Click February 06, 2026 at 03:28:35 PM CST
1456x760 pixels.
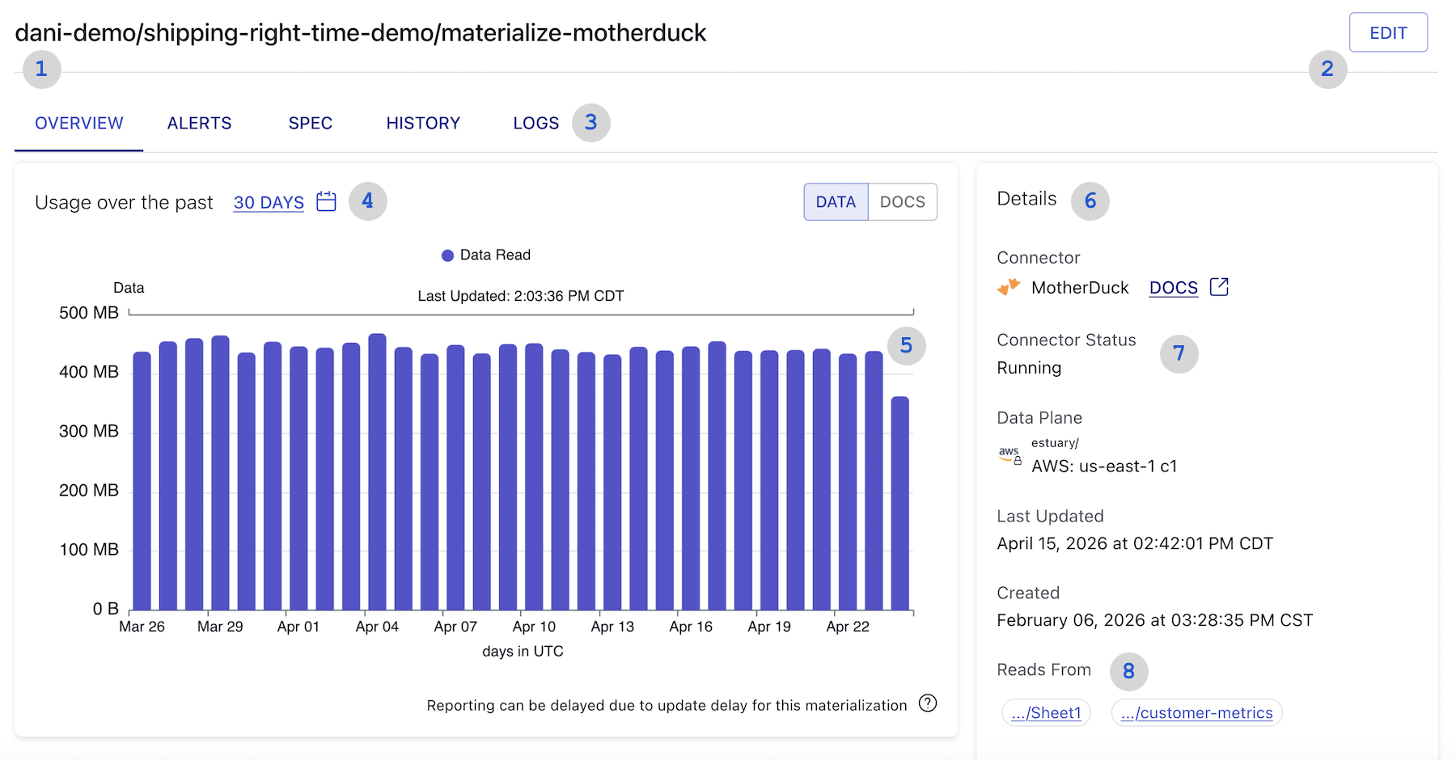pyautogui.click(x=1154, y=620)
